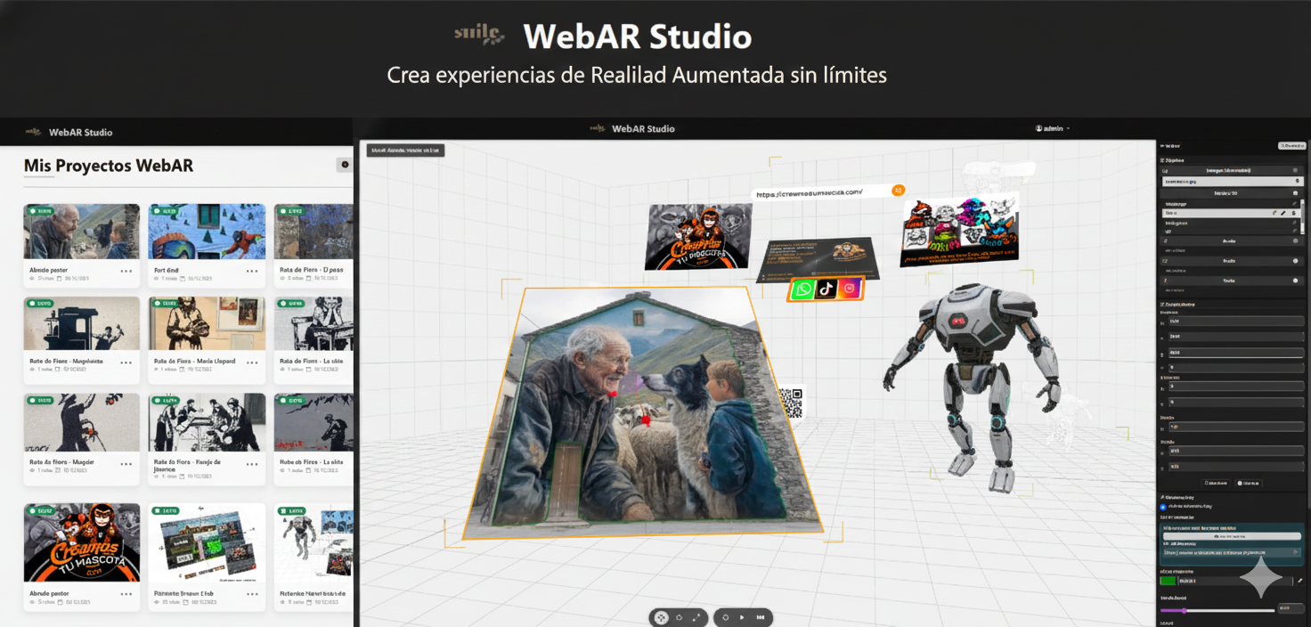
Task: Open options menu of the locomotive silhouette project card
Action: 126,362
